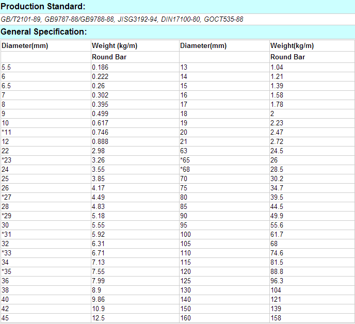The height and width of the screenshot is (324, 355).
Task: Select the 5.5 diameter cell
Action: point(6,67)
